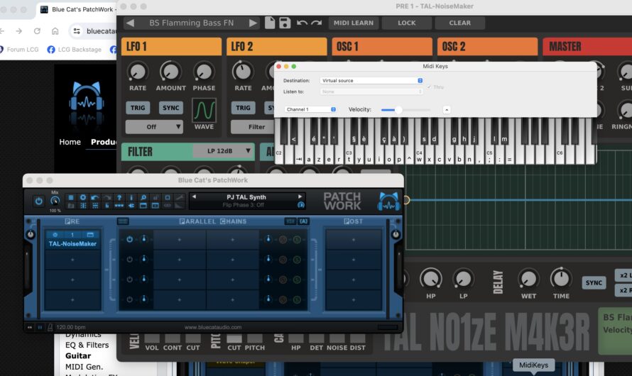The width and height of the screenshot is (632, 376).
Task: Go to previous TAL-NoiseMaker preset
Action: pos(130,23)
